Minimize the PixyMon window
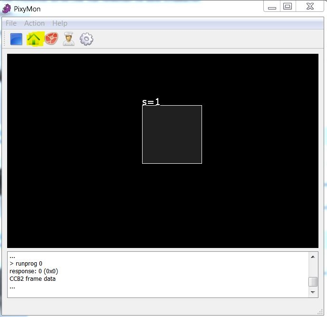The width and height of the screenshot is (327, 317). coord(272,7)
